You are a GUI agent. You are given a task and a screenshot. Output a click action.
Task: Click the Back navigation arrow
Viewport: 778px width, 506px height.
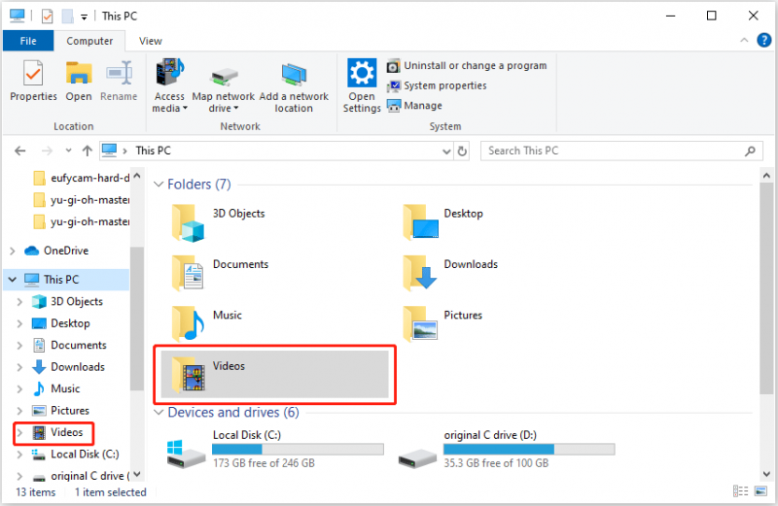pyautogui.click(x=19, y=151)
